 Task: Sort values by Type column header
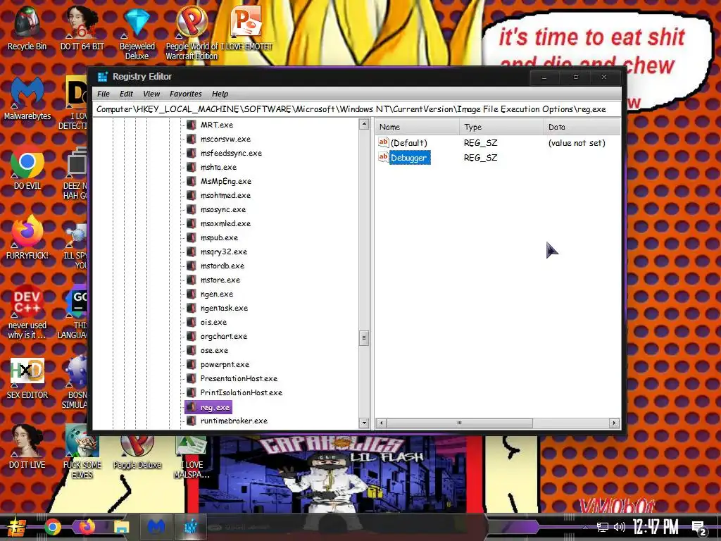[x=501, y=127]
